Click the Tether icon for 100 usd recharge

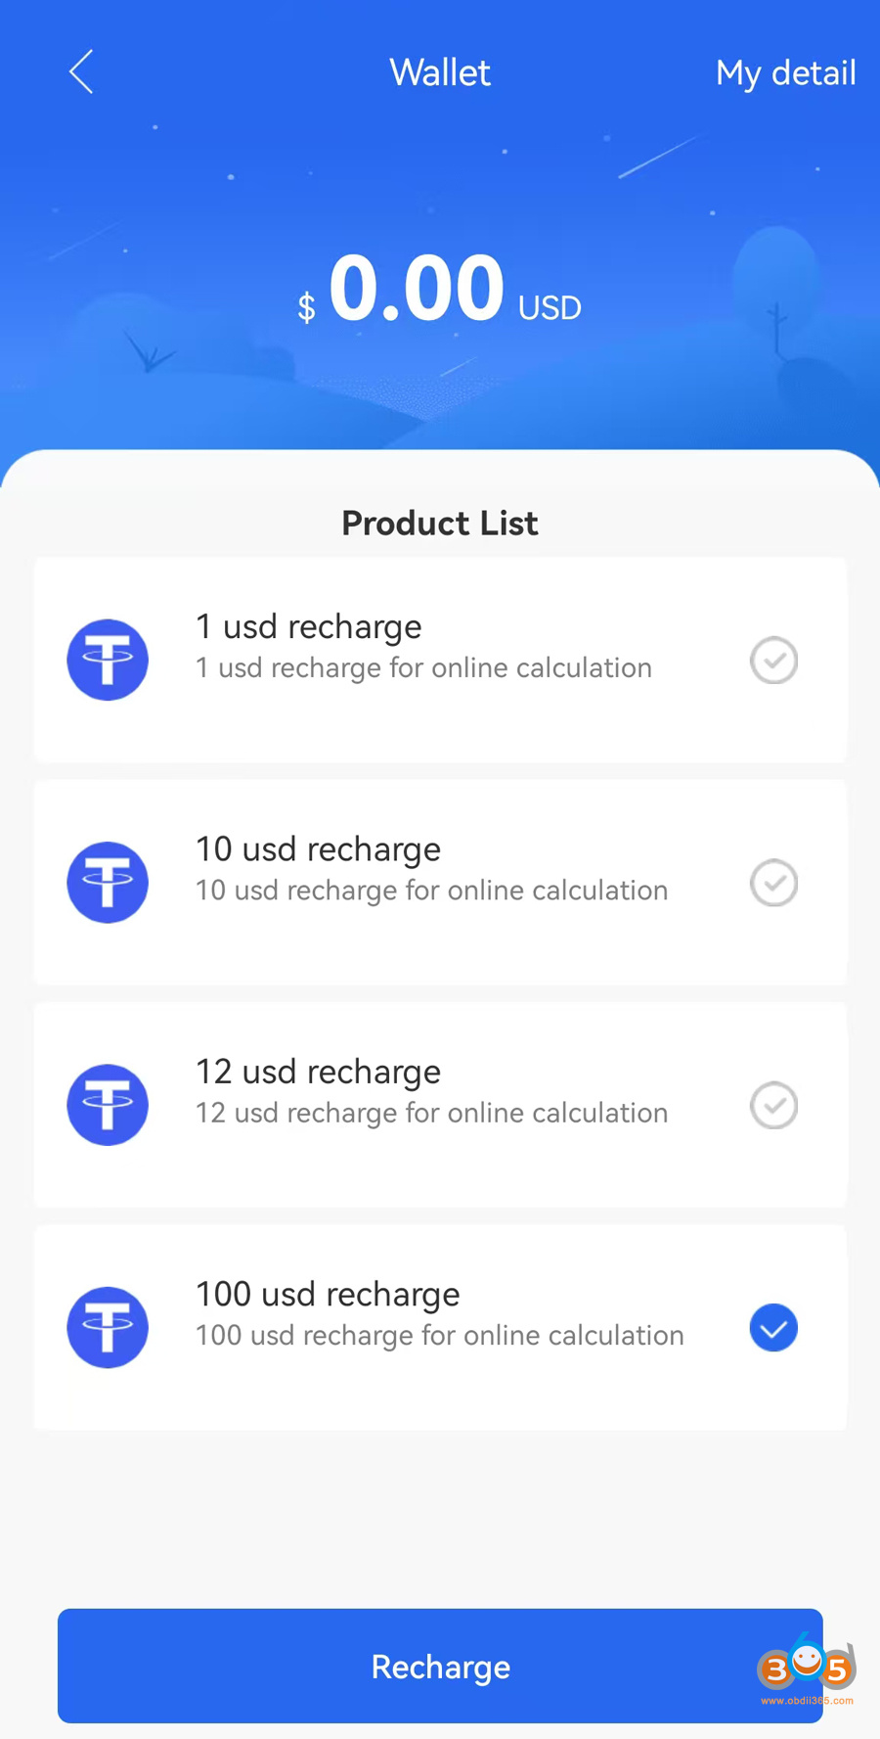108,1327
